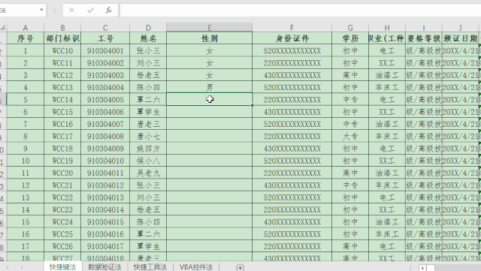The image size is (481, 271).
Task: Open the Insert Function fx icon
Action: pos(108,11)
